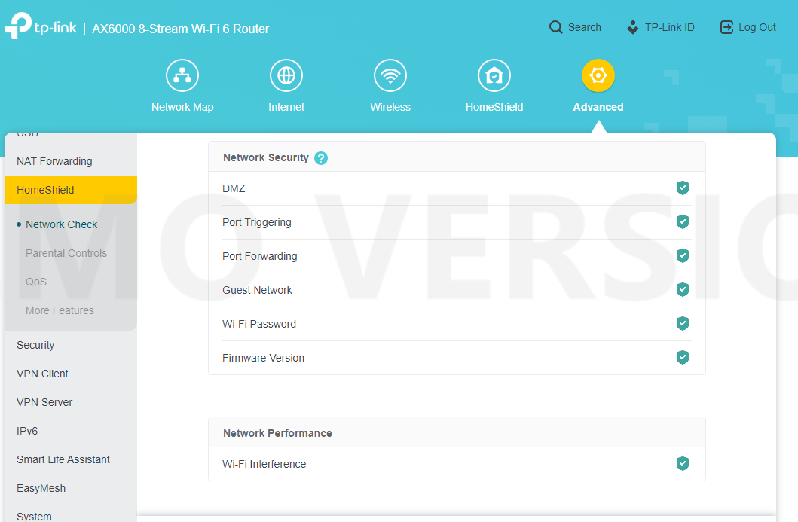The image size is (798, 522).
Task: Click the Port Triggering shield status icon
Action: 683,221
